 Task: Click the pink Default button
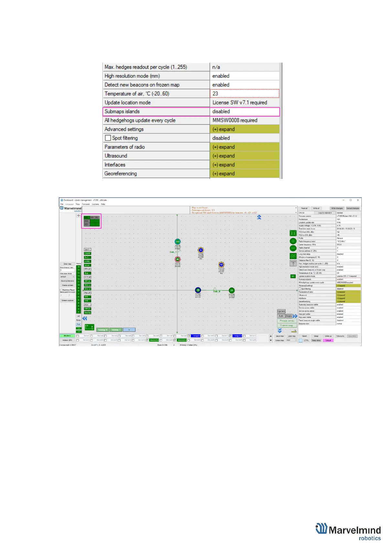click(x=328, y=340)
